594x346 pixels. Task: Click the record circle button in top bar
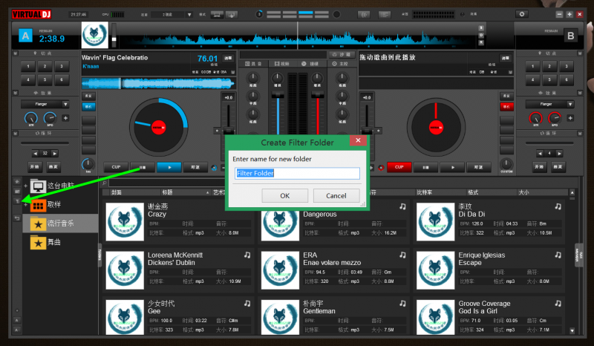tap(336, 14)
